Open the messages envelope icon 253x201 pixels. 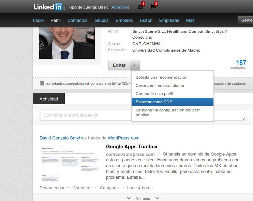tap(140, 7)
